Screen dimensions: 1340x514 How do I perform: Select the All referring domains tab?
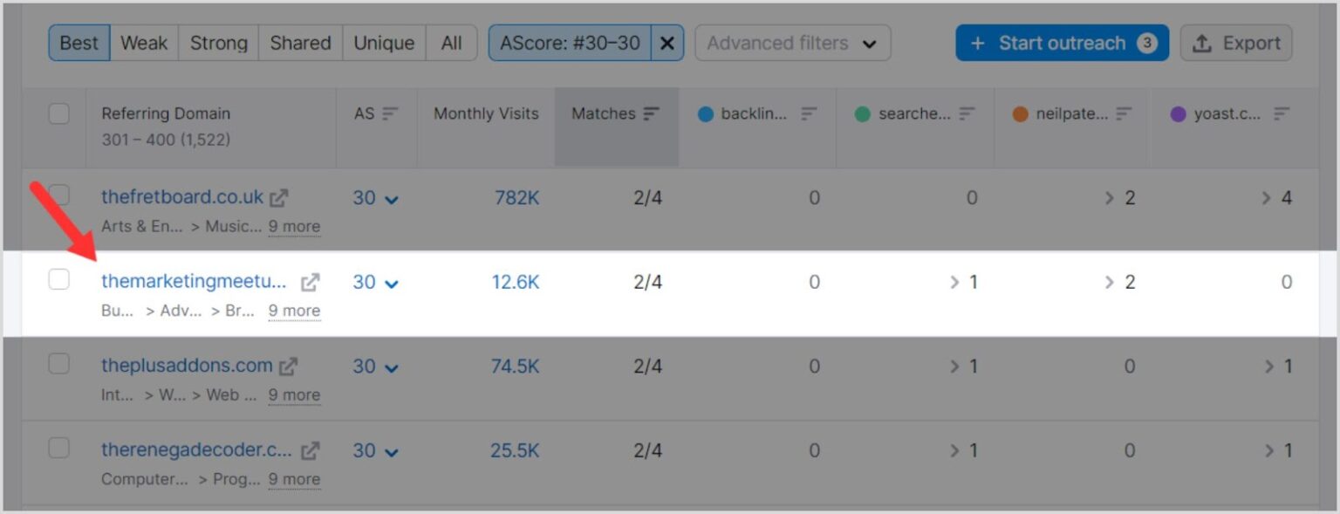point(451,42)
